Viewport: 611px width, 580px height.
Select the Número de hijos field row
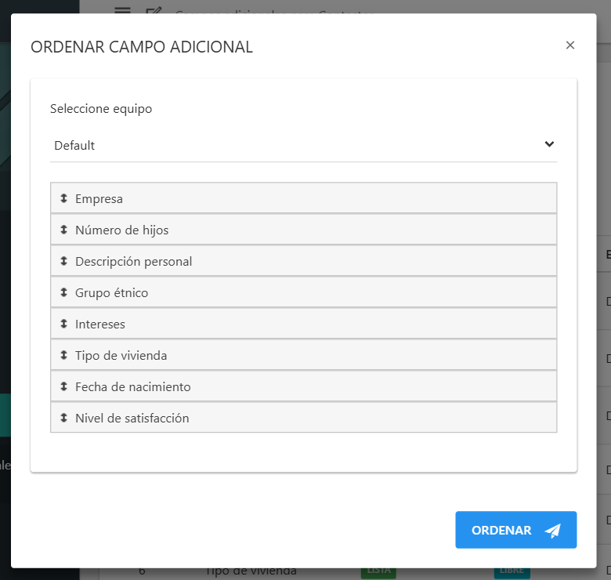[x=303, y=230]
